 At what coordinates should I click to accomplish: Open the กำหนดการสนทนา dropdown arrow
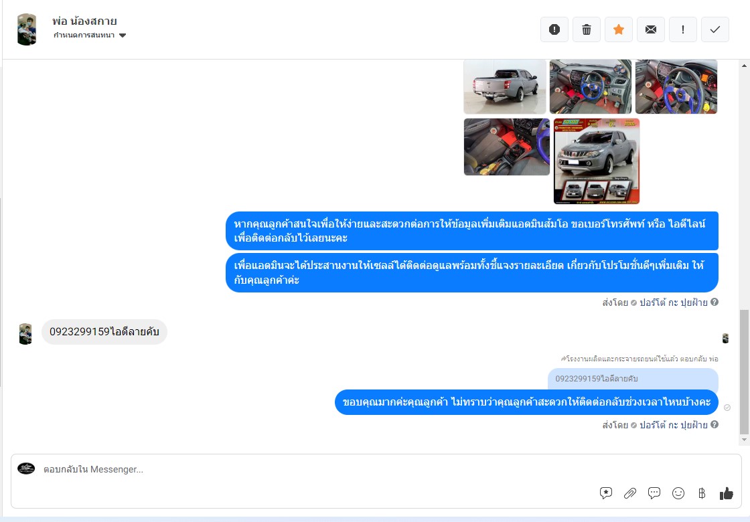coord(123,35)
